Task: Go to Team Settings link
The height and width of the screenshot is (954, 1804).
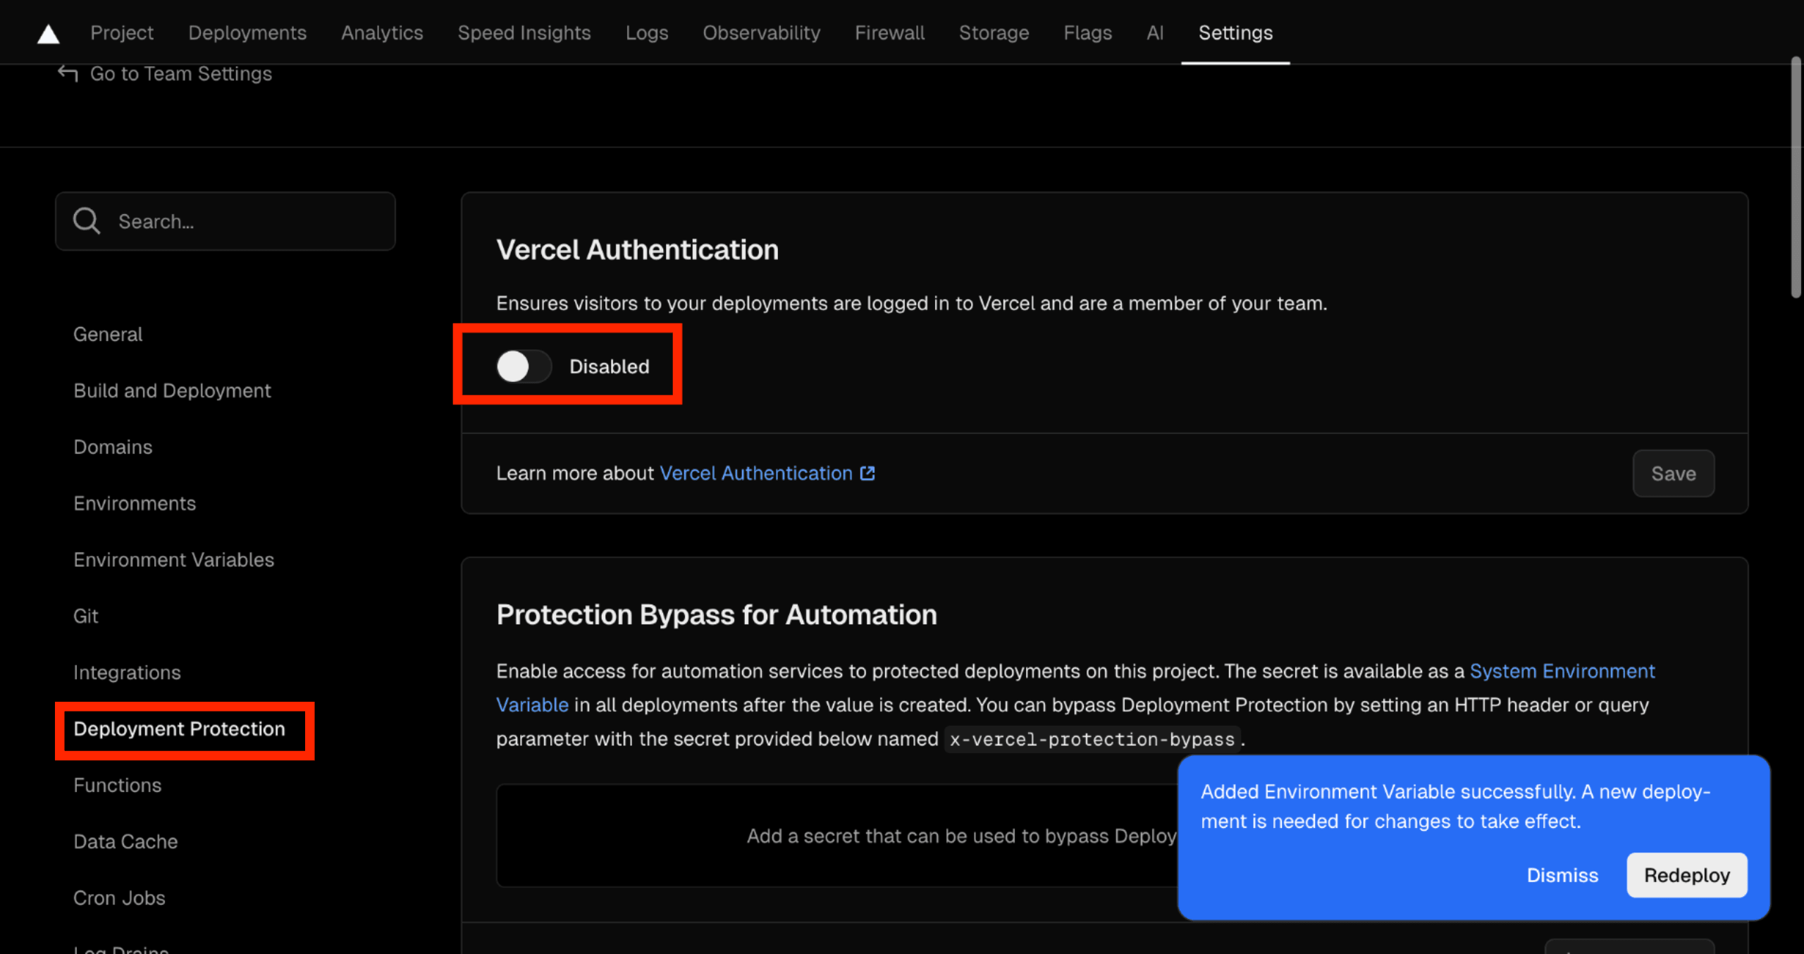Action: pos(181,73)
